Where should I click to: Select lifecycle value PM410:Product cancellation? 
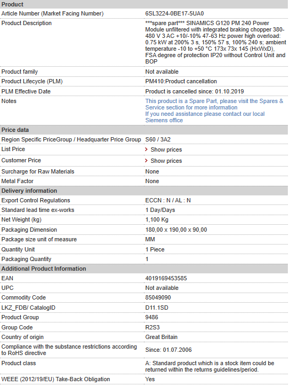coord(181,82)
